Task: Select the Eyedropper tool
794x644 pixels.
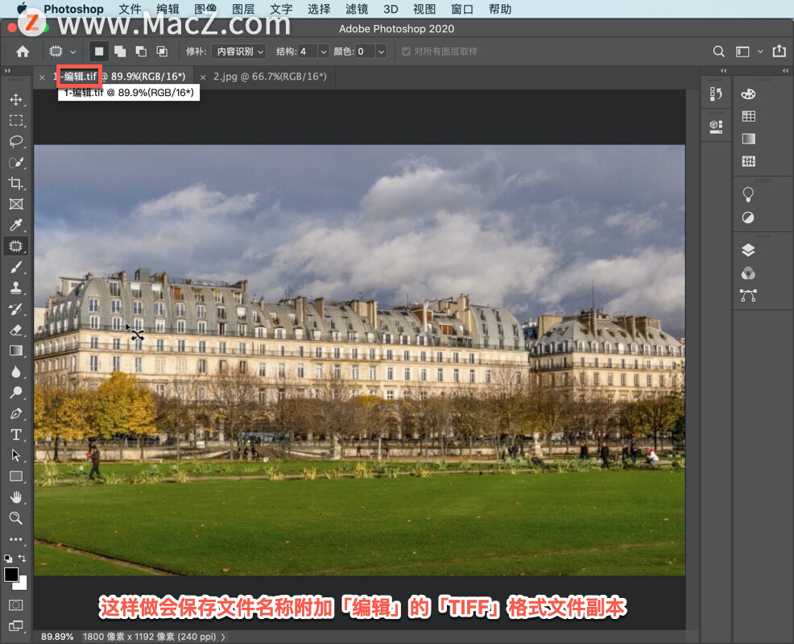Action: click(15, 225)
